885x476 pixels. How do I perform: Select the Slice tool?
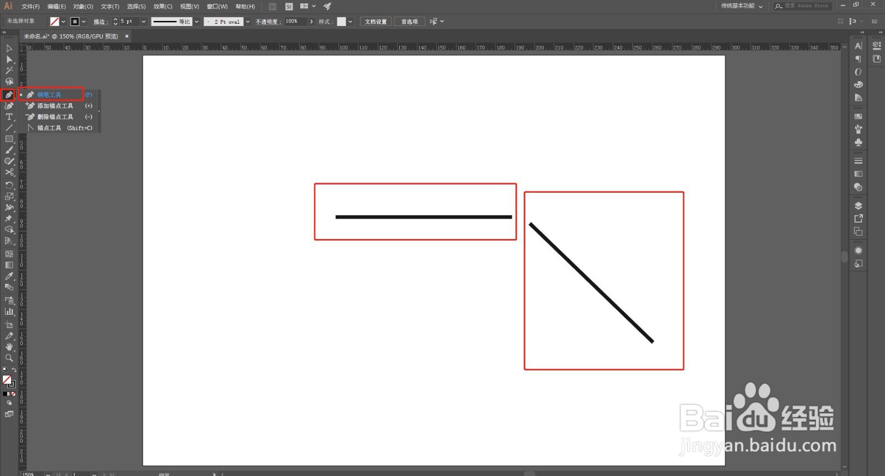pyautogui.click(x=9, y=336)
